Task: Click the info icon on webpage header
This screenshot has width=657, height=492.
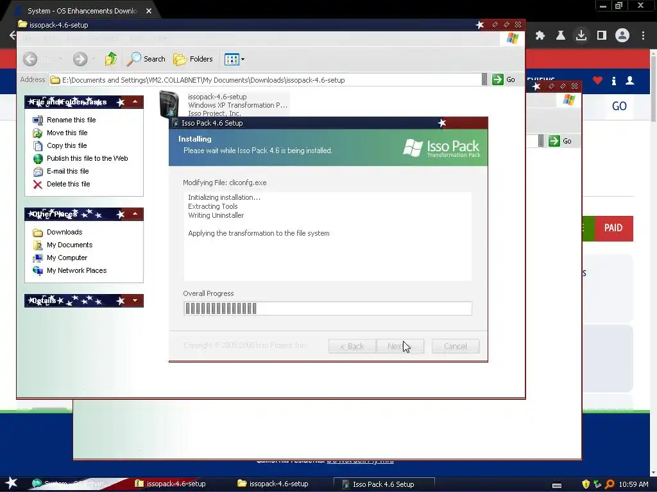Action: pyautogui.click(x=614, y=81)
